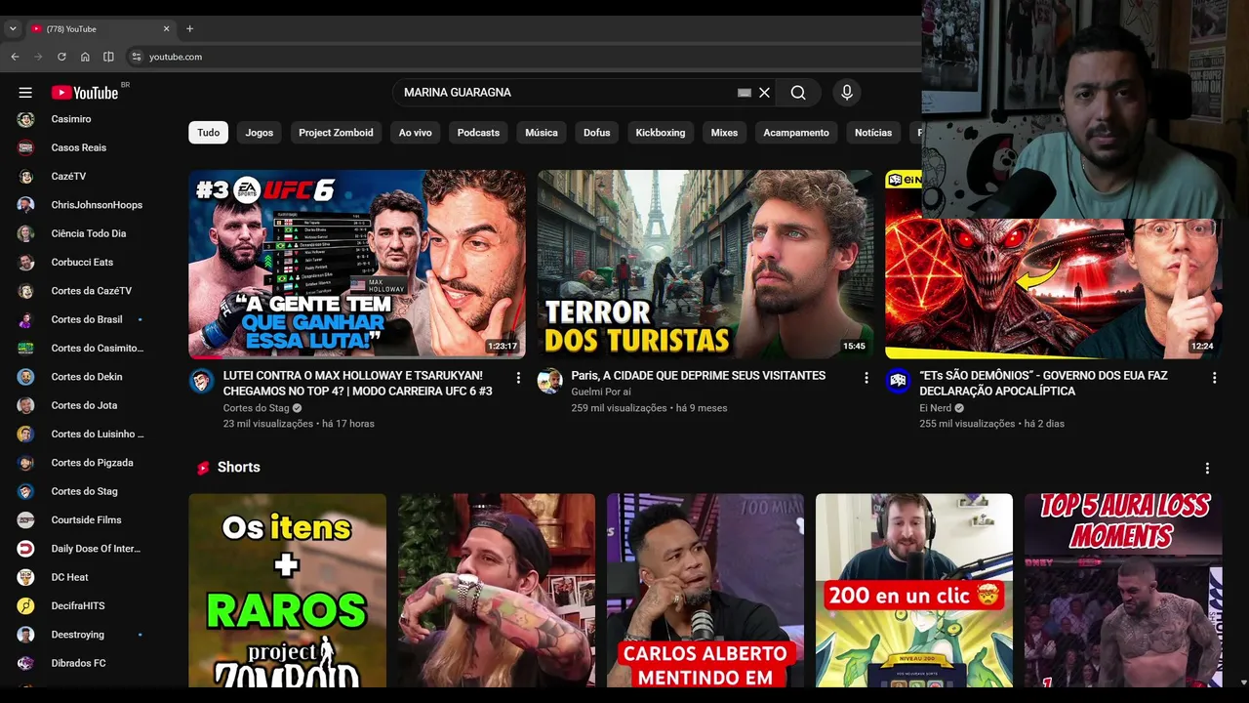This screenshot has width=1249, height=703.
Task: Go to YouTube home via logo
Action: [85, 93]
